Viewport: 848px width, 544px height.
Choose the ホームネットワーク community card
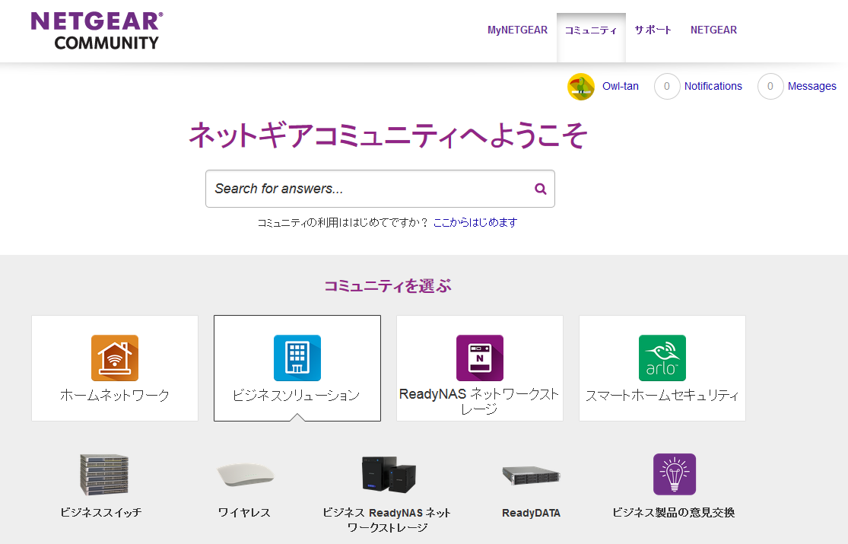(x=115, y=368)
